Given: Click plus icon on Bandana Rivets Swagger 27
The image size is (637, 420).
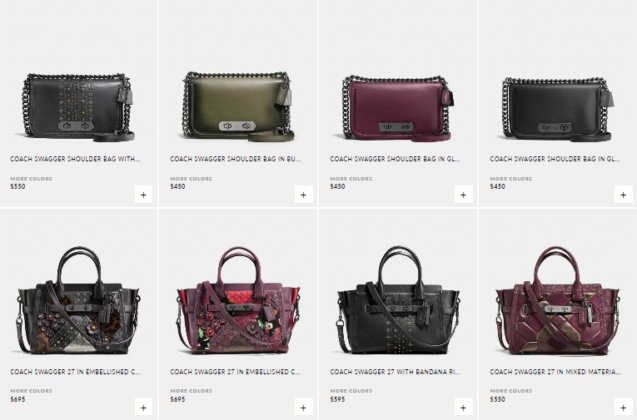Looking at the screenshot, I should 463,408.
